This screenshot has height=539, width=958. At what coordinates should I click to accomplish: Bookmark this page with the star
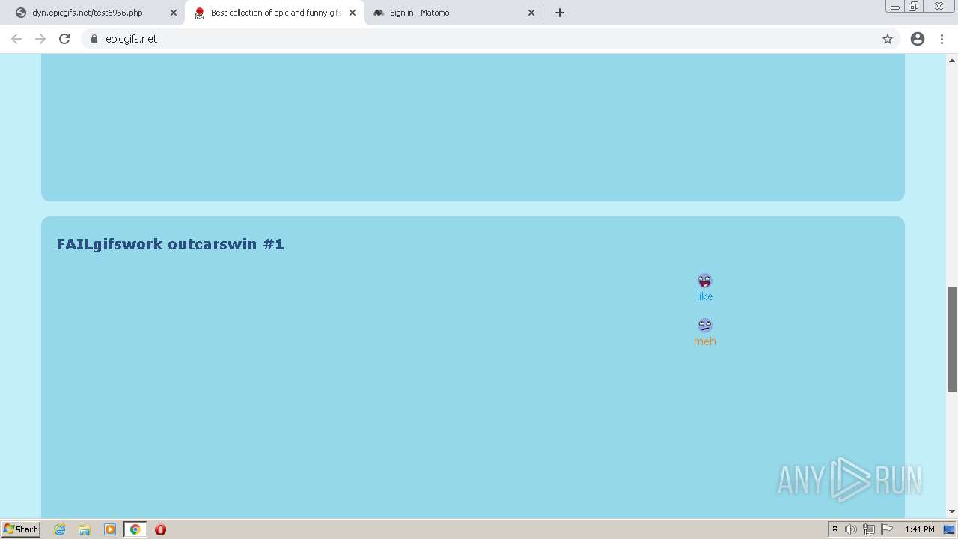coord(888,39)
